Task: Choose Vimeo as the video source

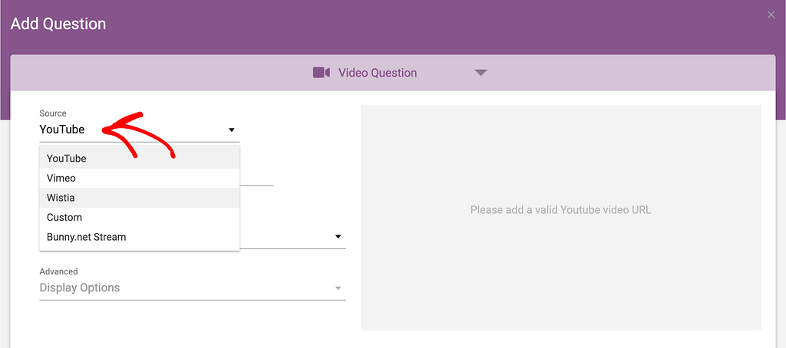Action: click(61, 178)
